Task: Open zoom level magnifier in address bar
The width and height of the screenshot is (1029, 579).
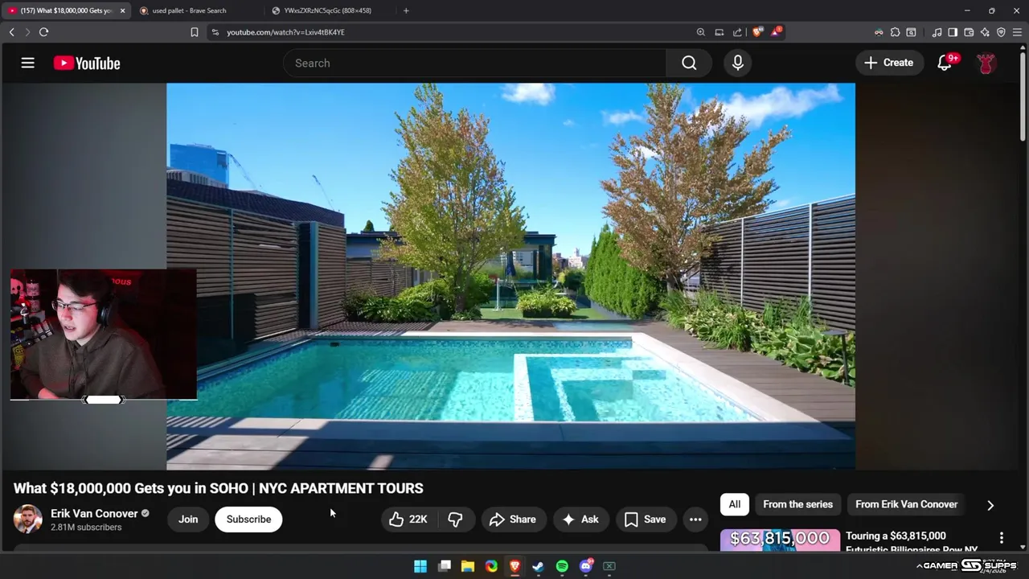Action: coord(701,32)
